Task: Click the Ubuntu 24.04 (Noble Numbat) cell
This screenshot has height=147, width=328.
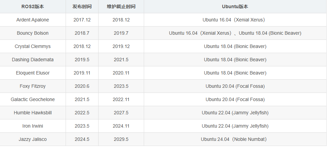Action: tap(235, 139)
